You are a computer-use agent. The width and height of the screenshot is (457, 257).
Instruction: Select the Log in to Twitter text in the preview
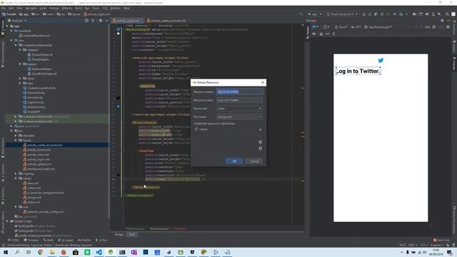point(358,71)
